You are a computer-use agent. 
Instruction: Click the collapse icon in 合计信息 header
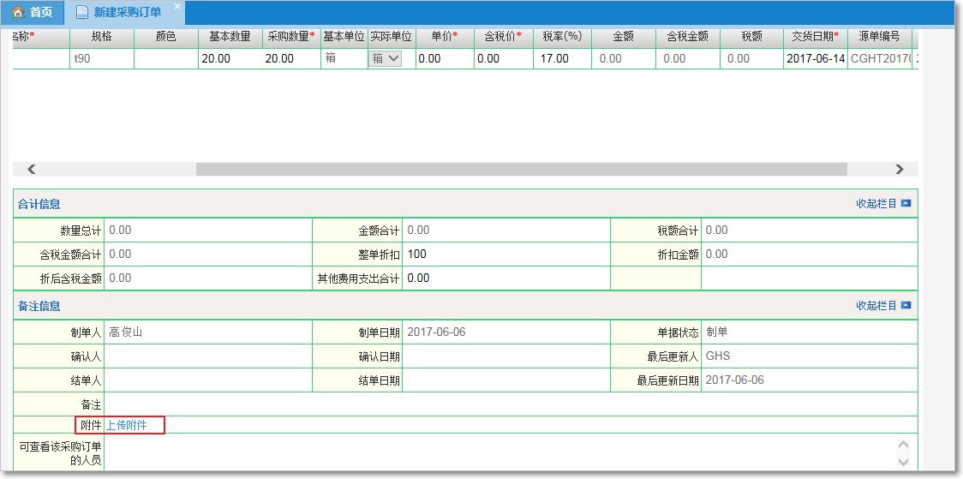[x=906, y=204]
